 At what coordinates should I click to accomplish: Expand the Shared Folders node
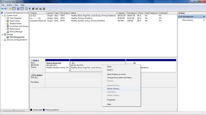click(x=5, y=24)
